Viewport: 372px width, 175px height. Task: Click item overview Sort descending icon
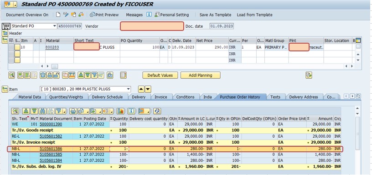pyautogui.click(x=88, y=75)
